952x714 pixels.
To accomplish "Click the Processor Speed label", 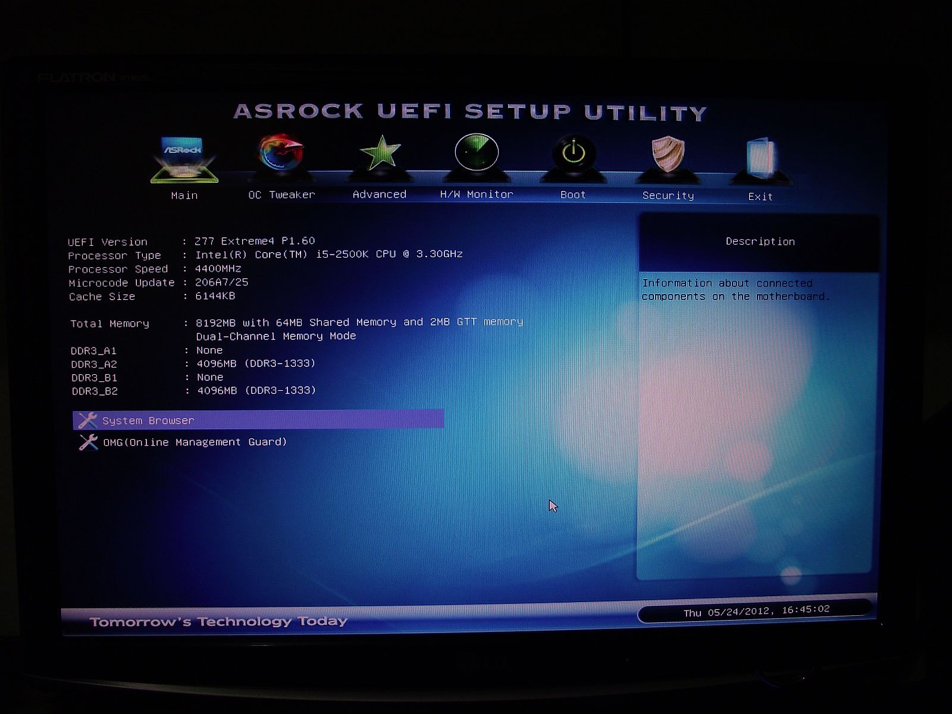I will tap(118, 270).
